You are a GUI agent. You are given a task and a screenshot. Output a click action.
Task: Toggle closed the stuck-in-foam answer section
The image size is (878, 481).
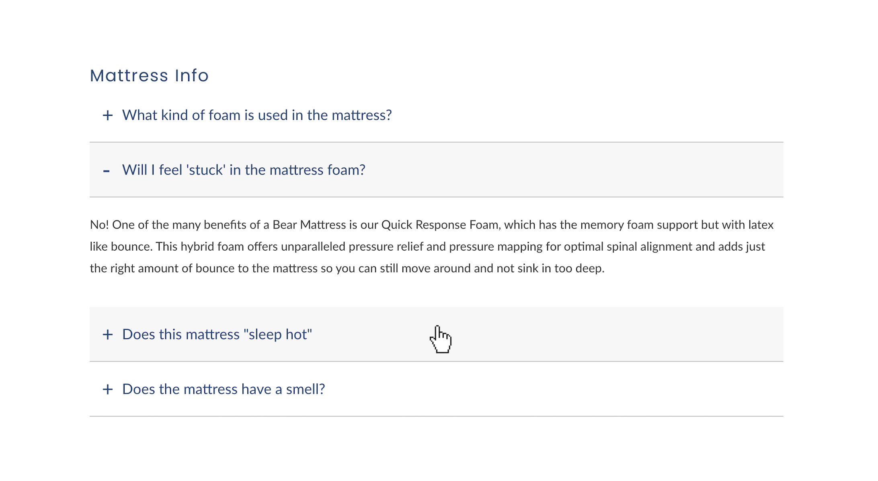coord(244,171)
